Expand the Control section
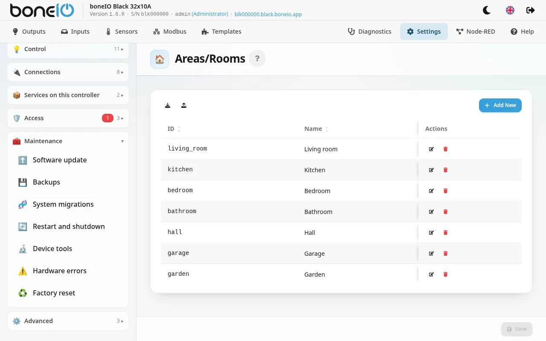Viewport: 546px width, 341px height. pos(68,49)
